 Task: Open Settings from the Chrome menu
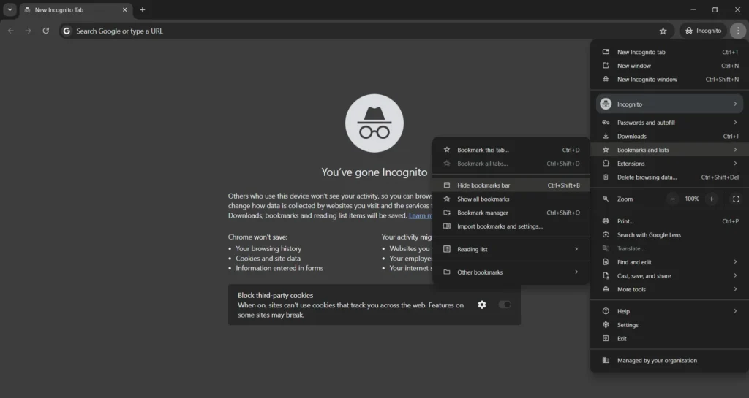[670, 325]
